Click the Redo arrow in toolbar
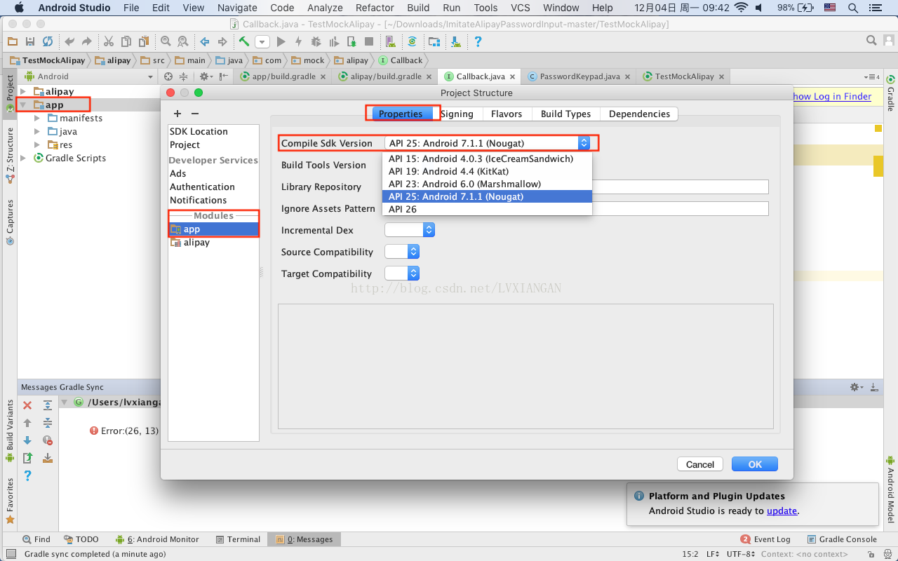Screen dimensions: 898x561 point(87,41)
